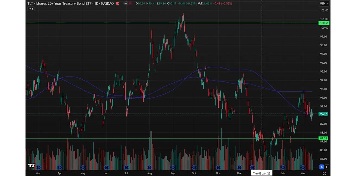Open the dividend marker above Sep
Image resolution: width=356 pixels, height=176 pixels.
(x=173, y=167)
